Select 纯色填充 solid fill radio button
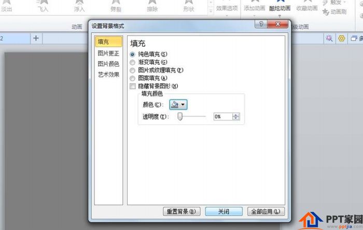 tap(132, 54)
